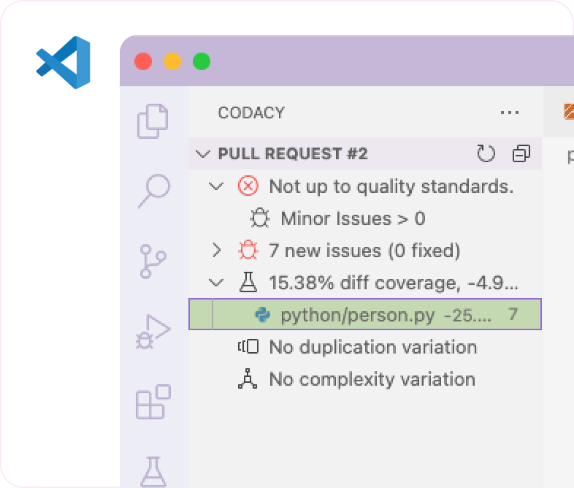Screen dimensions: 574x488
Task: Click the complexity variation icon
Action: tap(248, 378)
